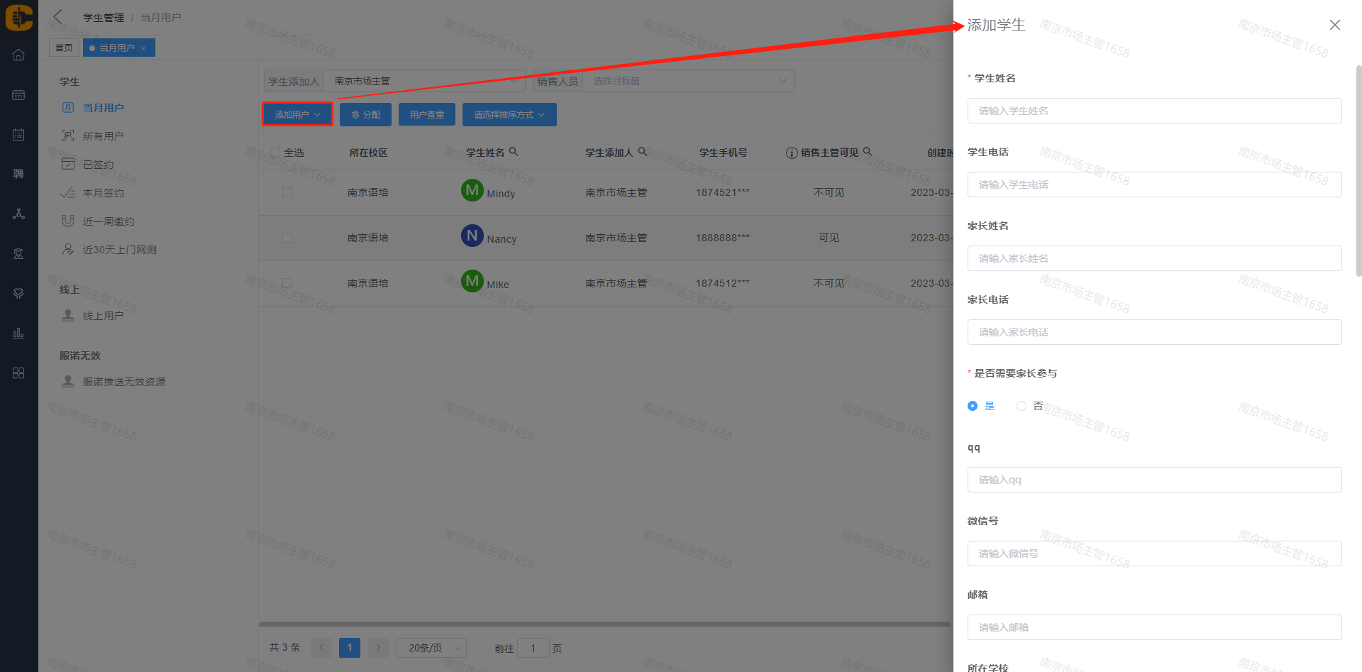Click the horizontal scrollbar below the table
The width and height of the screenshot is (1362, 672).
point(604,624)
